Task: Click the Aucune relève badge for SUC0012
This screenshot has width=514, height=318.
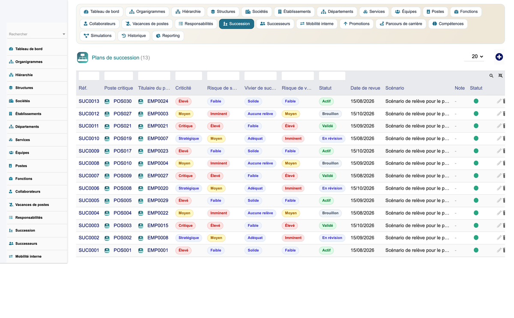Action: pyautogui.click(x=260, y=114)
